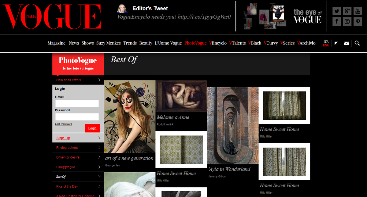
Task: Expand Photographers chevron
Action: tap(99, 148)
